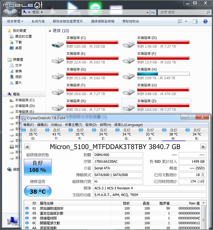Open 視訊 library in the sidebar
This screenshot has width=213, height=230.
click(x=18, y=77)
